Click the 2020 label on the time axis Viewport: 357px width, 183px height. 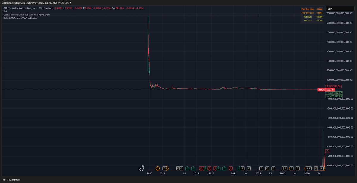(x=211, y=173)
